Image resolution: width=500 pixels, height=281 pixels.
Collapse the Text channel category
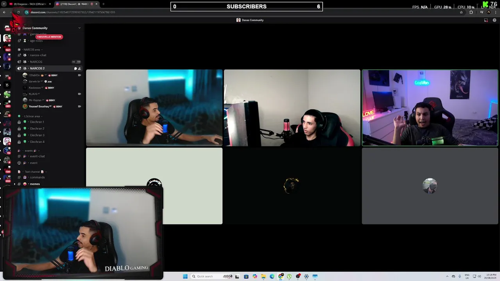click(x=33, y=172)
